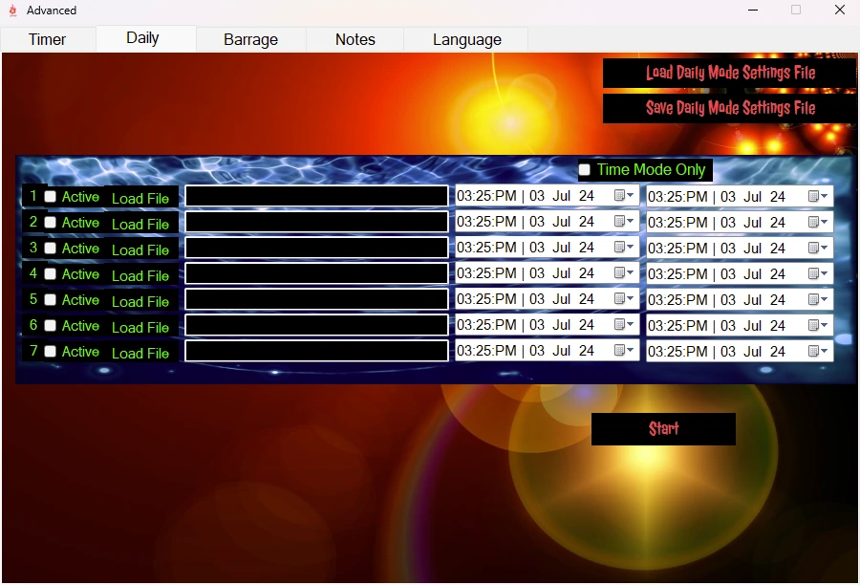Click Load File in row 4
Screen dimensions: 860x585
(x=140, y=275)
